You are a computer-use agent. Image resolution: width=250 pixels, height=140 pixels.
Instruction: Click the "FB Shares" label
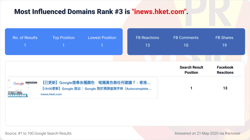click(224, 38)
